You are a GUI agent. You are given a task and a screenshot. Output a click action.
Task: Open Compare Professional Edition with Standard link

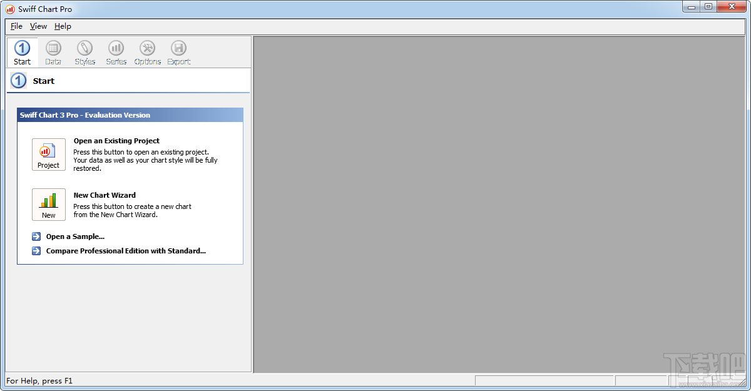(126, 251)
